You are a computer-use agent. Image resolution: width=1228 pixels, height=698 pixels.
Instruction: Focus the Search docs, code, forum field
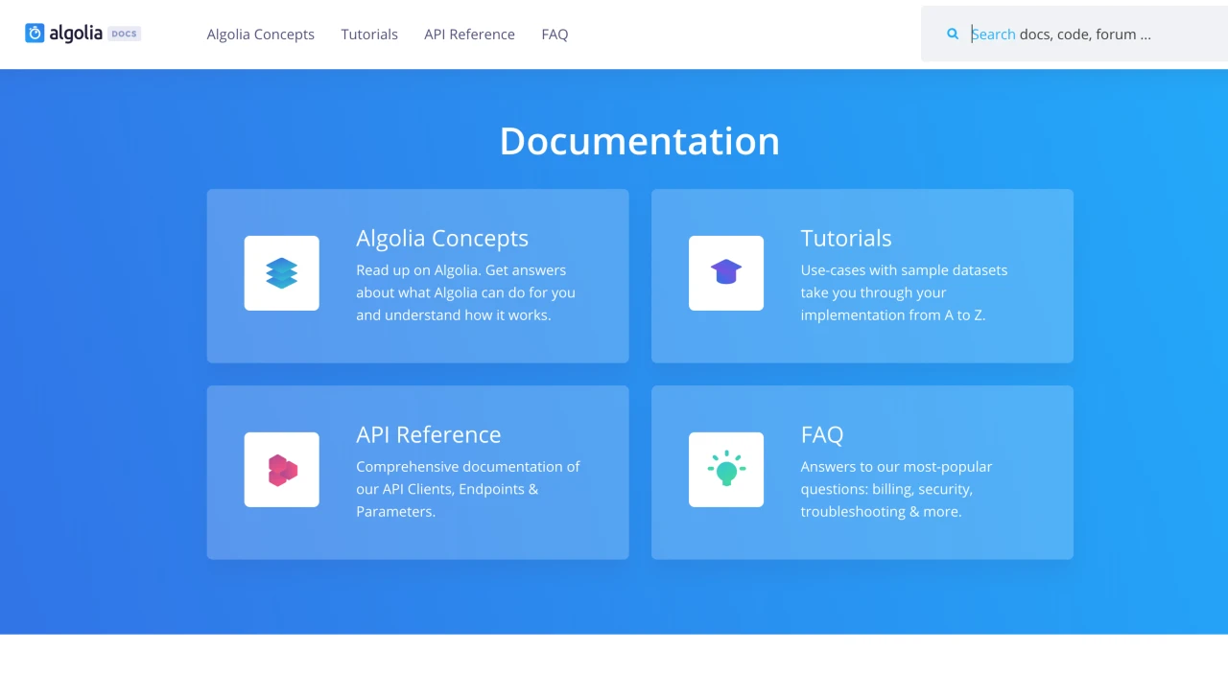pos(1074,34)
